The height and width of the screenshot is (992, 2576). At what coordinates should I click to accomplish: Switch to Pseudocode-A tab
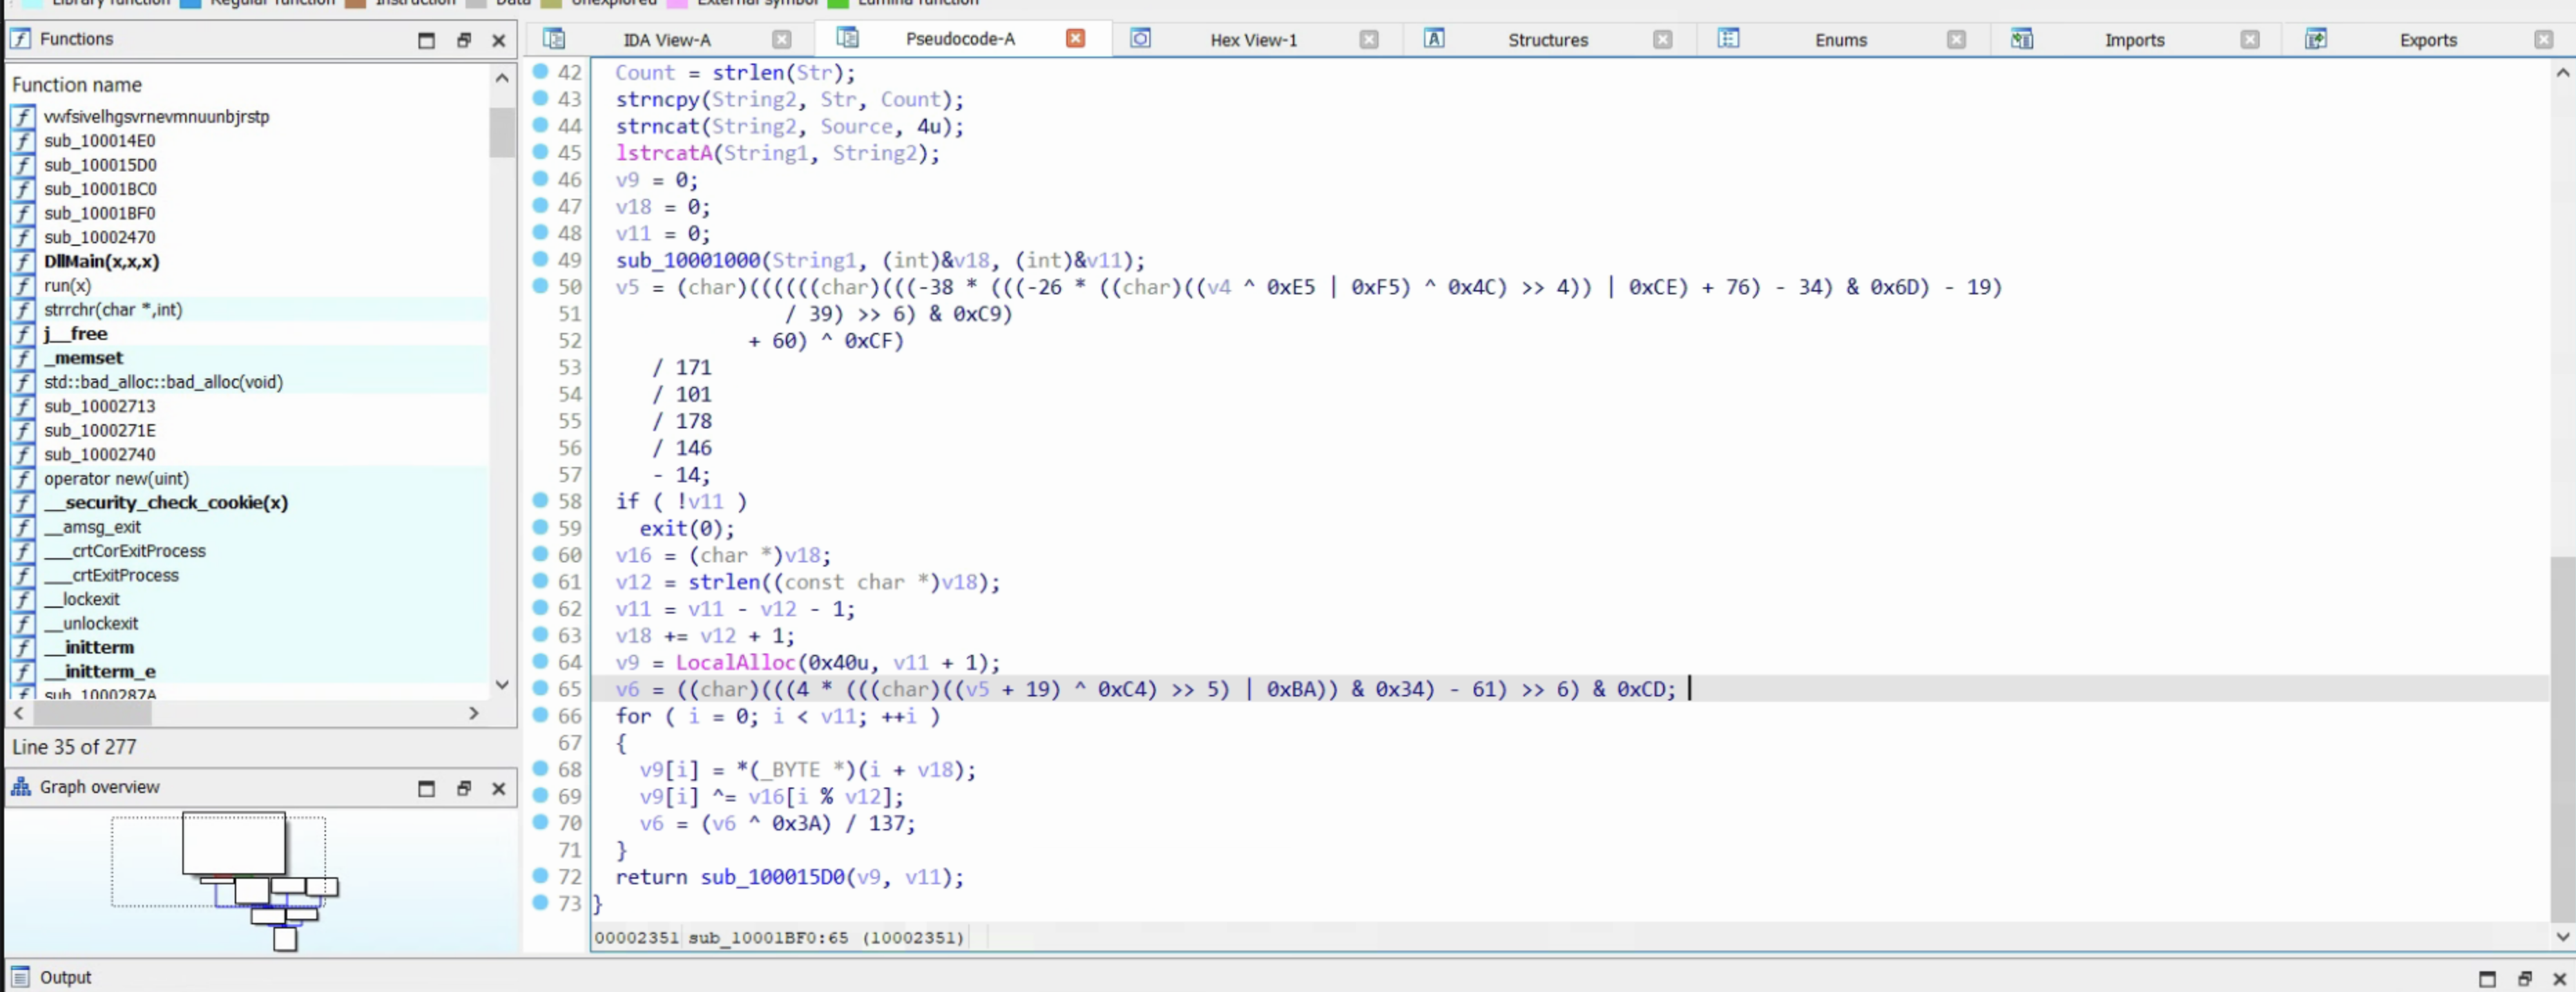coord(959,38)
